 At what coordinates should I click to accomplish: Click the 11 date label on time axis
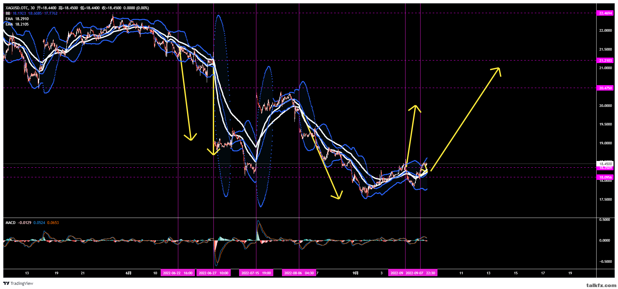461,273
